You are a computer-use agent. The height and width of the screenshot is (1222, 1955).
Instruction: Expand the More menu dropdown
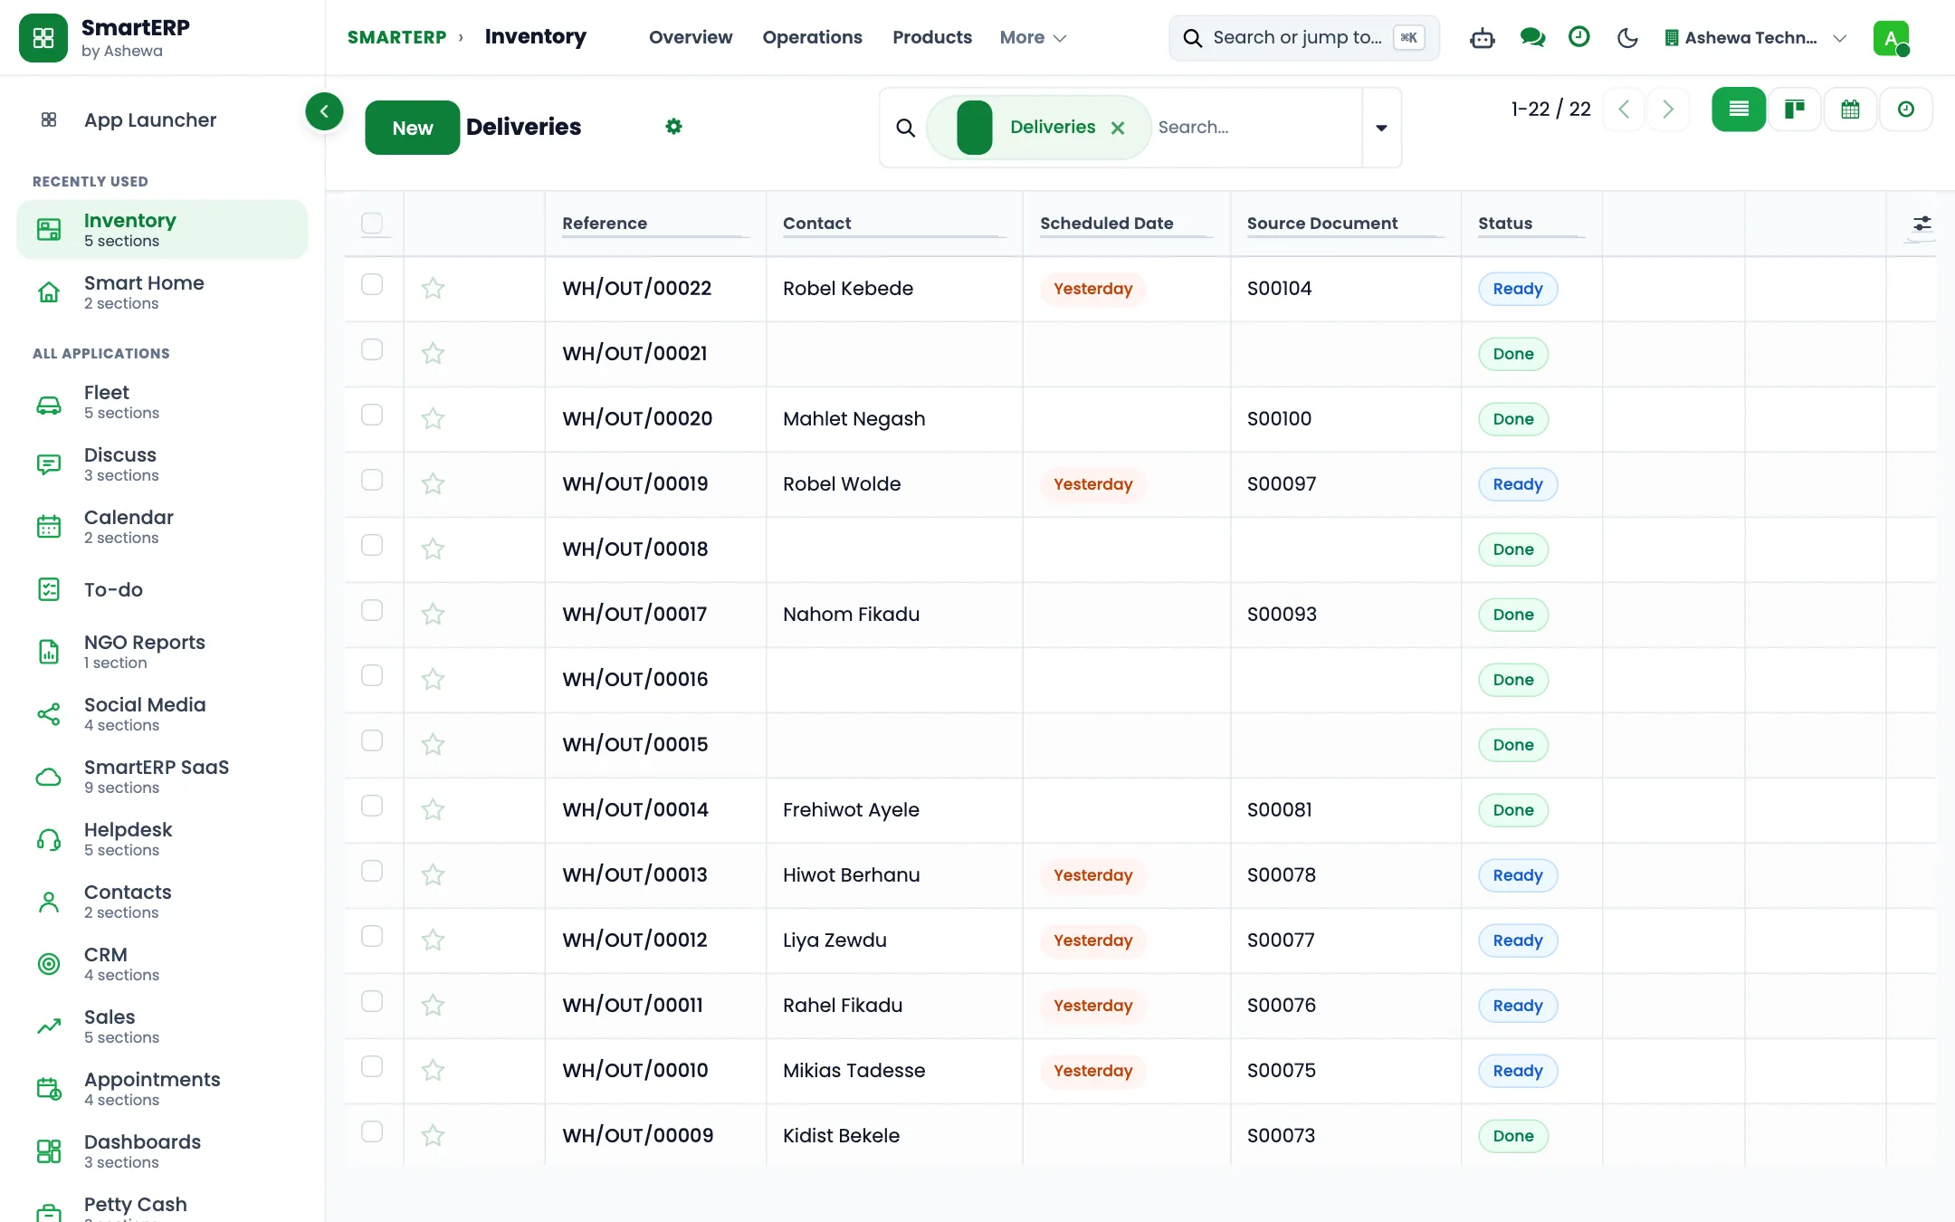[x=1033, y=37]
